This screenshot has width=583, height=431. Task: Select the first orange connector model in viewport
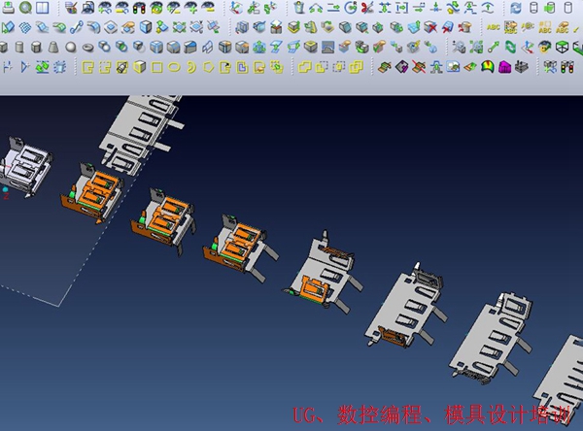(x=93, y=192)
